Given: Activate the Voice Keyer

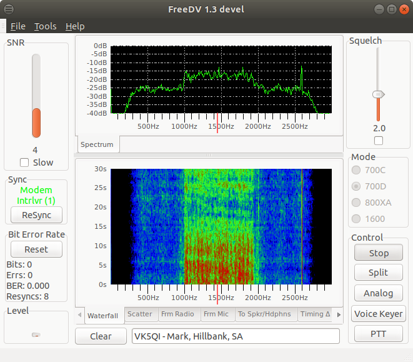Looking at the screenshot, I should click(x=379, y=314).
